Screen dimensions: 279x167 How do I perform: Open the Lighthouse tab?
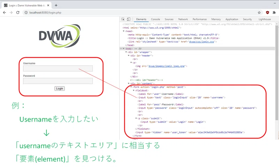pos(265,19)
